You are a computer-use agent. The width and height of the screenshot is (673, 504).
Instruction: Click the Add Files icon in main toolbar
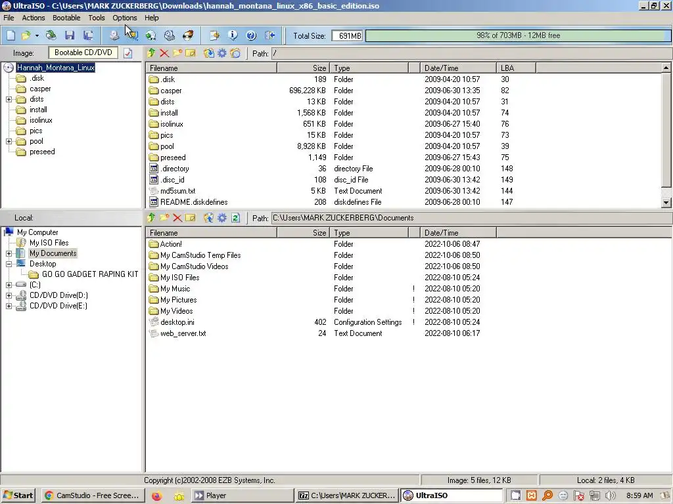point(214,35)
